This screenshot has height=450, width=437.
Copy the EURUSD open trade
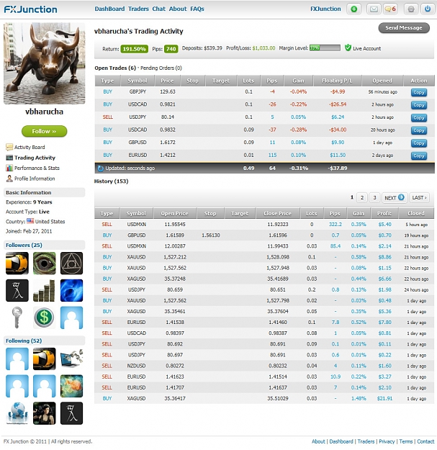418,156
